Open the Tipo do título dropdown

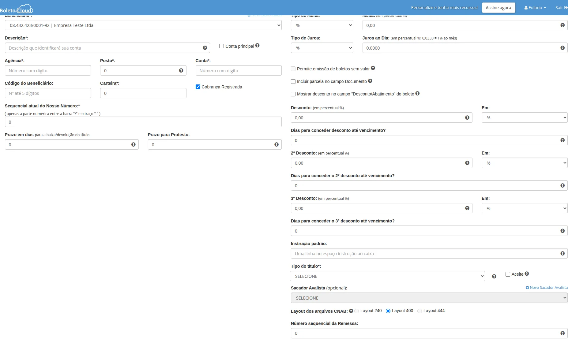tap(387, 276)
